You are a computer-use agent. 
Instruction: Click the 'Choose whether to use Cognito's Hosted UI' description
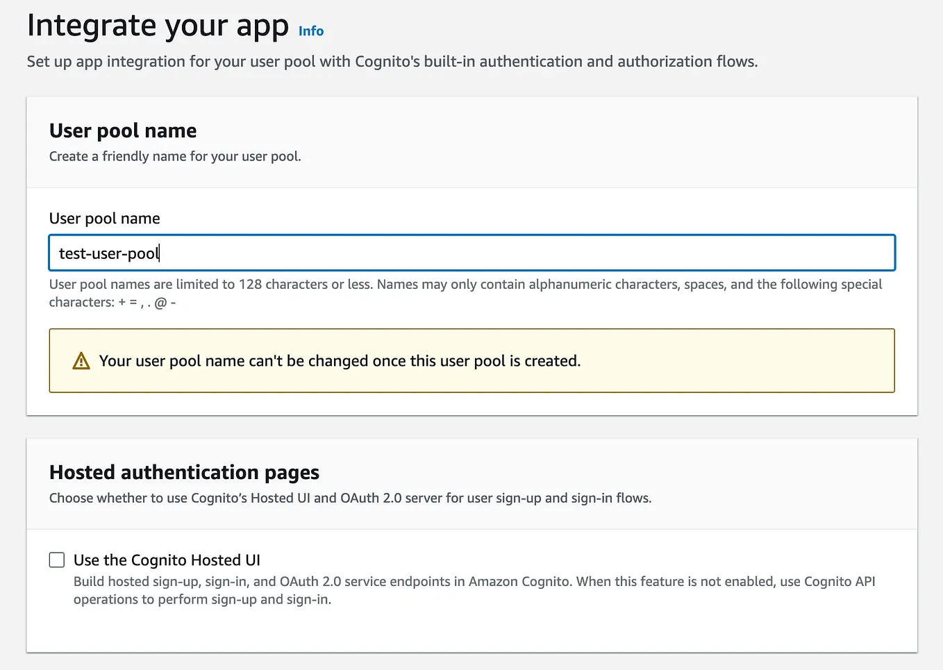pyautogui.click(x=350, y=499)
